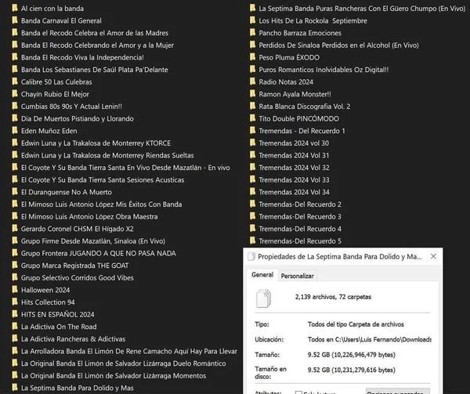Select Tremendas-Del Recuerdo 2
470x394 pixels.
pos(300,204)
